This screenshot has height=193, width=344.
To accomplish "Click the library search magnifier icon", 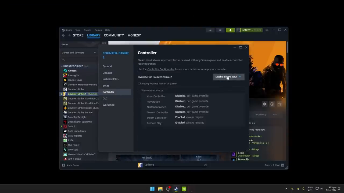I will click(x=63, y=59).
